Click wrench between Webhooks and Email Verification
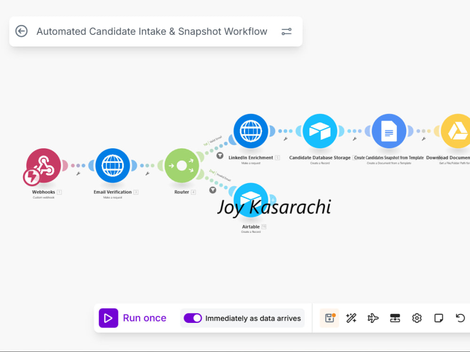The width and height of the screenshot is (470, 352). 78,174
